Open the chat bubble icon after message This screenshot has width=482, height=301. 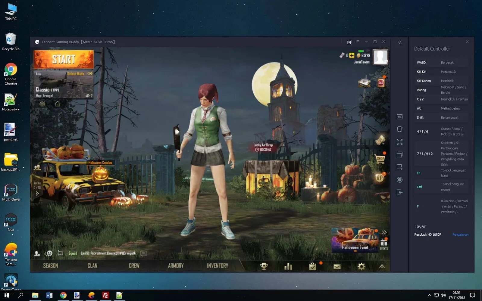tap(144, 253)
